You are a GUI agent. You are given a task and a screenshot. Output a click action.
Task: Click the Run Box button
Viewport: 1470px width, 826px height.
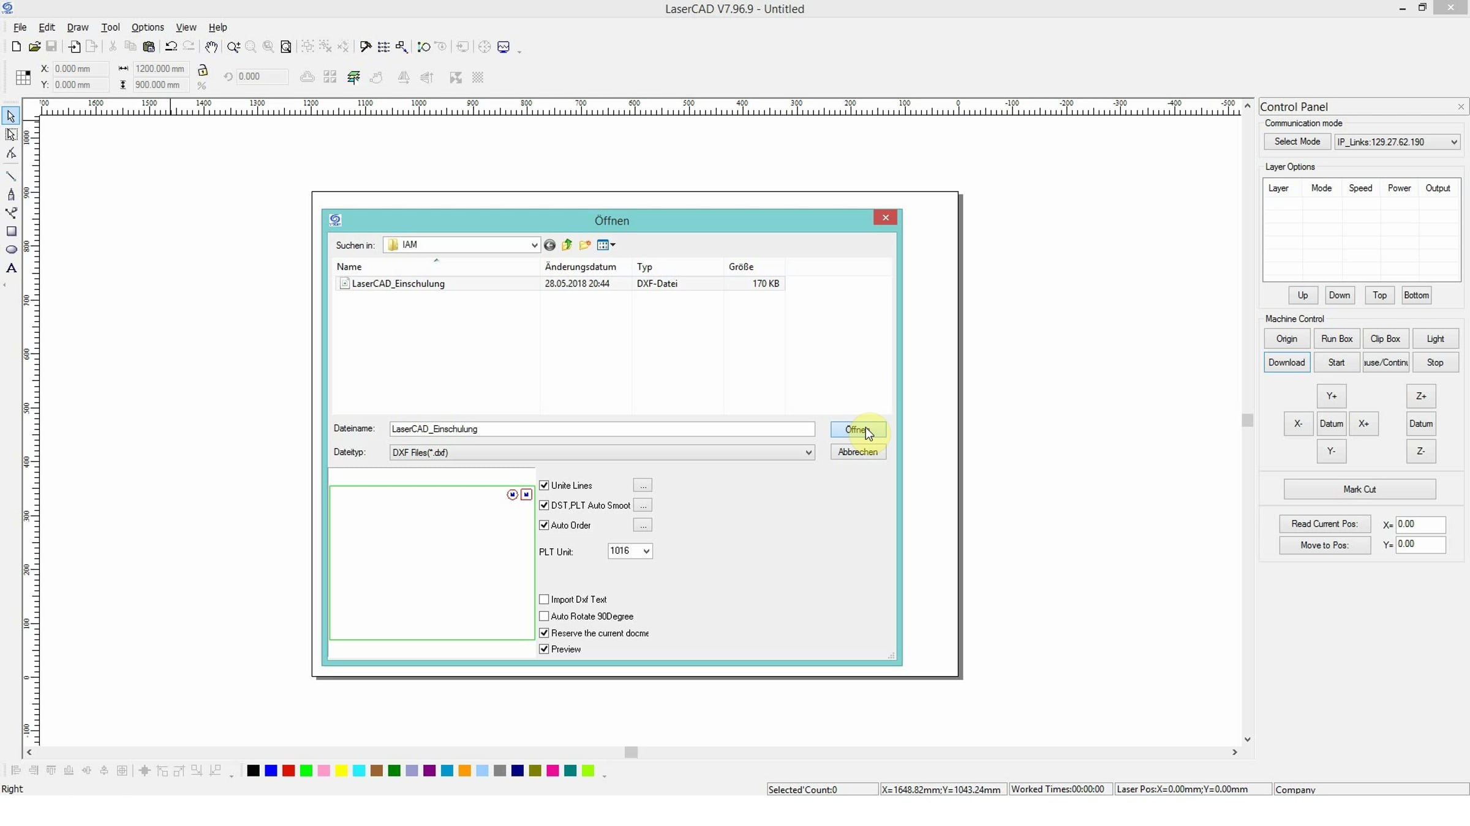1336,338
